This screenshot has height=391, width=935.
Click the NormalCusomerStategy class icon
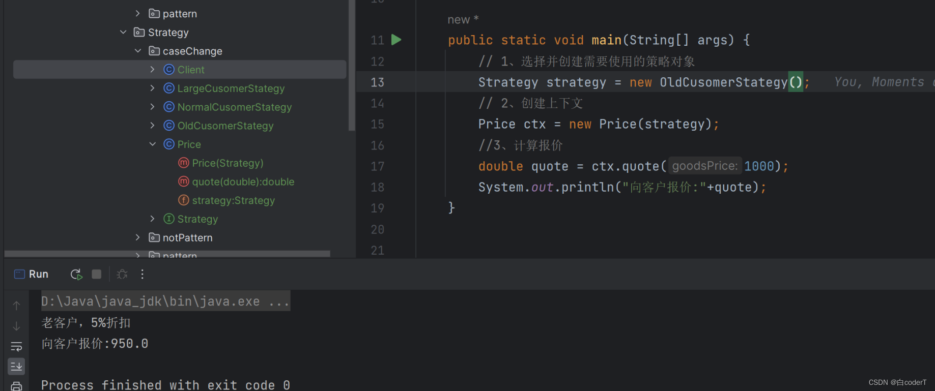click(x=169, y=107)
